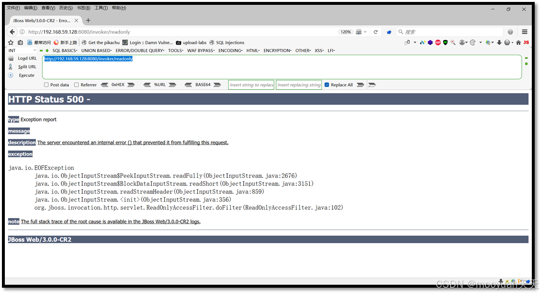Click the purple diamond extension icon
Viewport: 541px width, 294px height.
tap(430, 43)
